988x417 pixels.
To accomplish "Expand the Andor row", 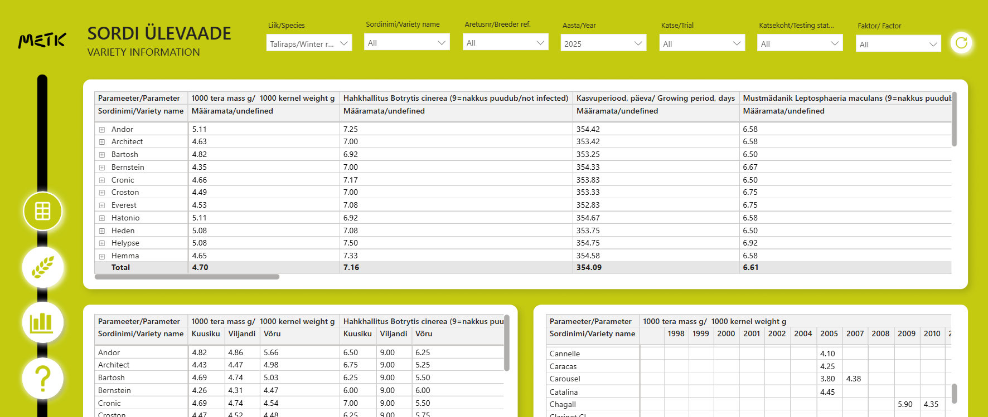I will click(x=102, y=129).
